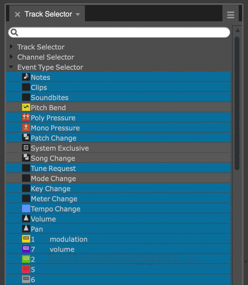This screenshot has height=285, width=248.
Task: Expand the Track Selector section
Action: 11,47
